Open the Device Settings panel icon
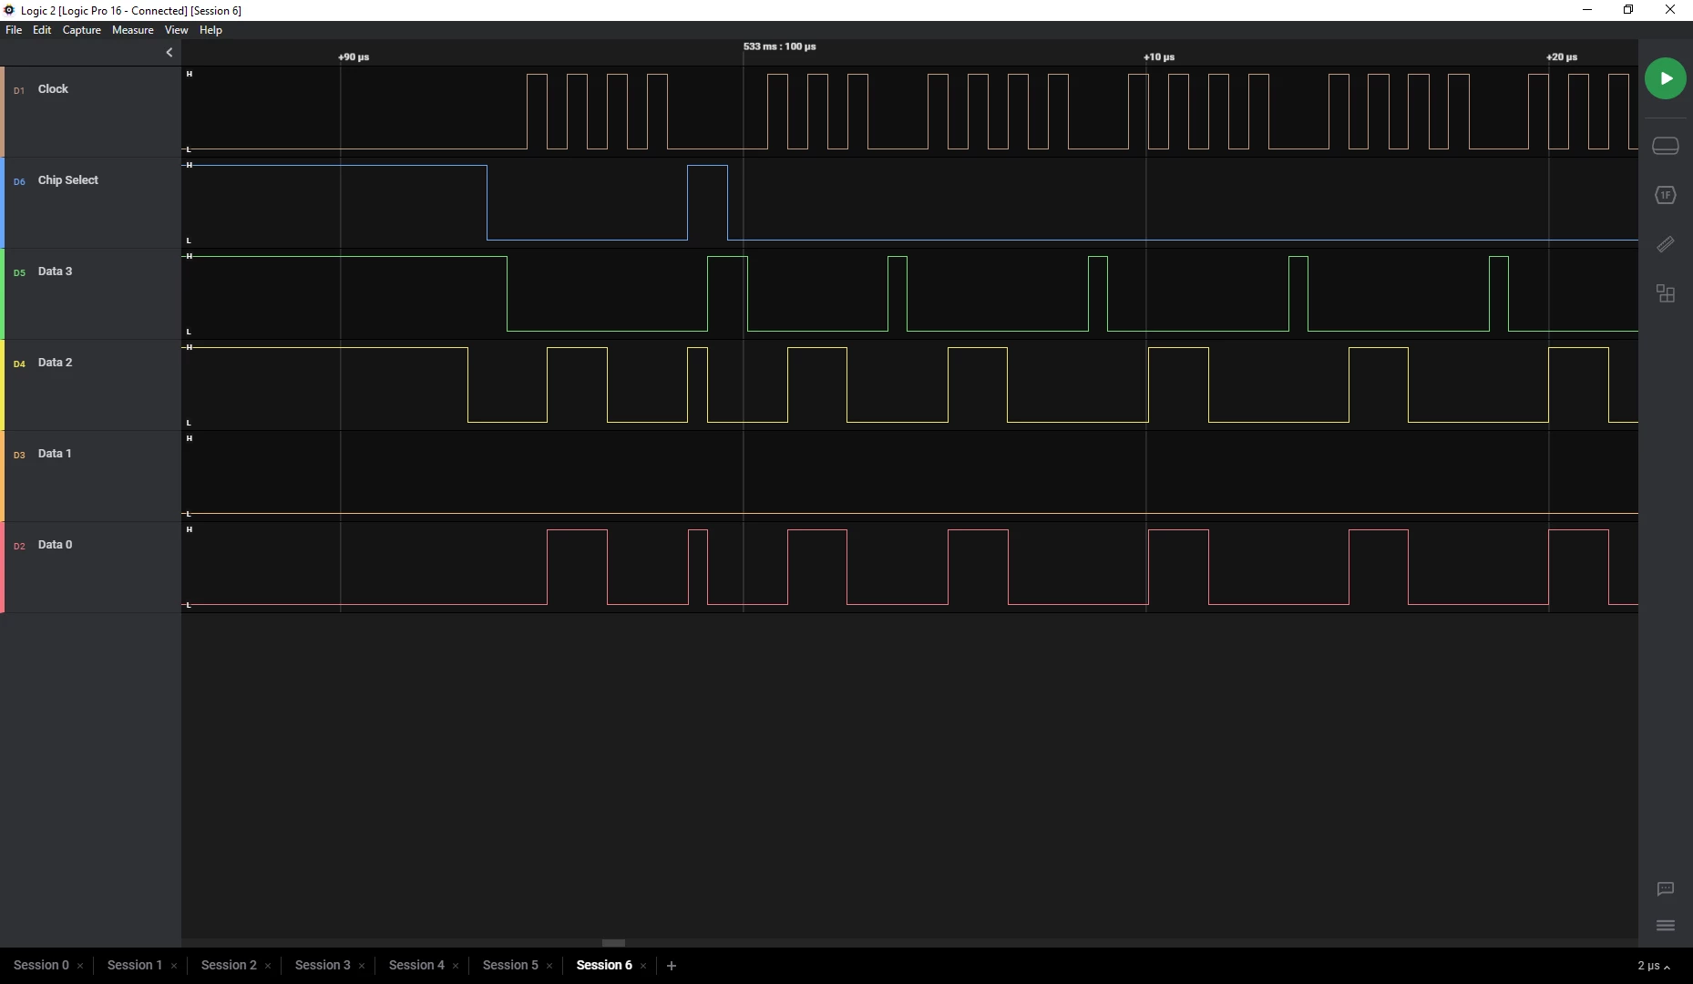This screenshot has width=1693, height=984. [x=1665, y=146]
